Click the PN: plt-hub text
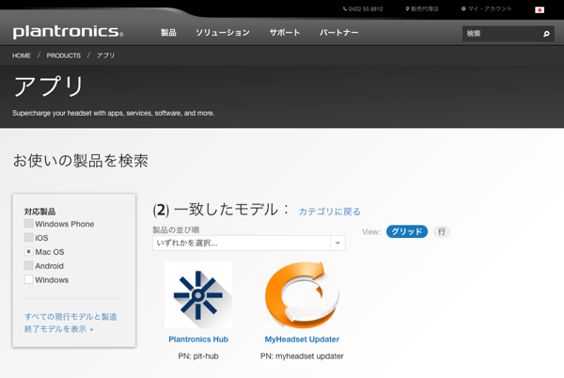Screen dimensions: 564x378 tap(198, 356)
